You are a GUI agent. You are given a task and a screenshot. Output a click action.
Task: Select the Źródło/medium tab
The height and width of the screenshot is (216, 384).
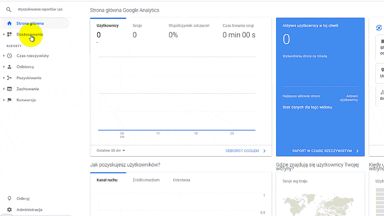click(146, 180)
